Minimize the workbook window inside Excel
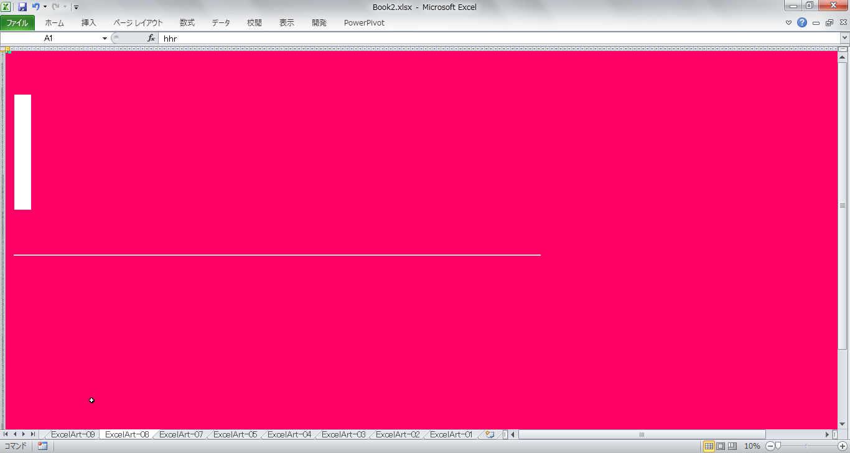Screen dimensions: 850x453 pos(816,23)
